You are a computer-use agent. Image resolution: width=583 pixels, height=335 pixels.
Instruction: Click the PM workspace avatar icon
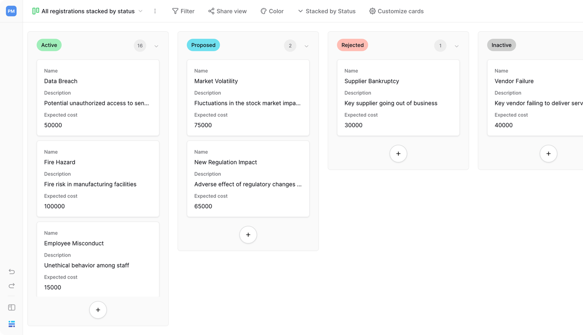coord(11,11)
